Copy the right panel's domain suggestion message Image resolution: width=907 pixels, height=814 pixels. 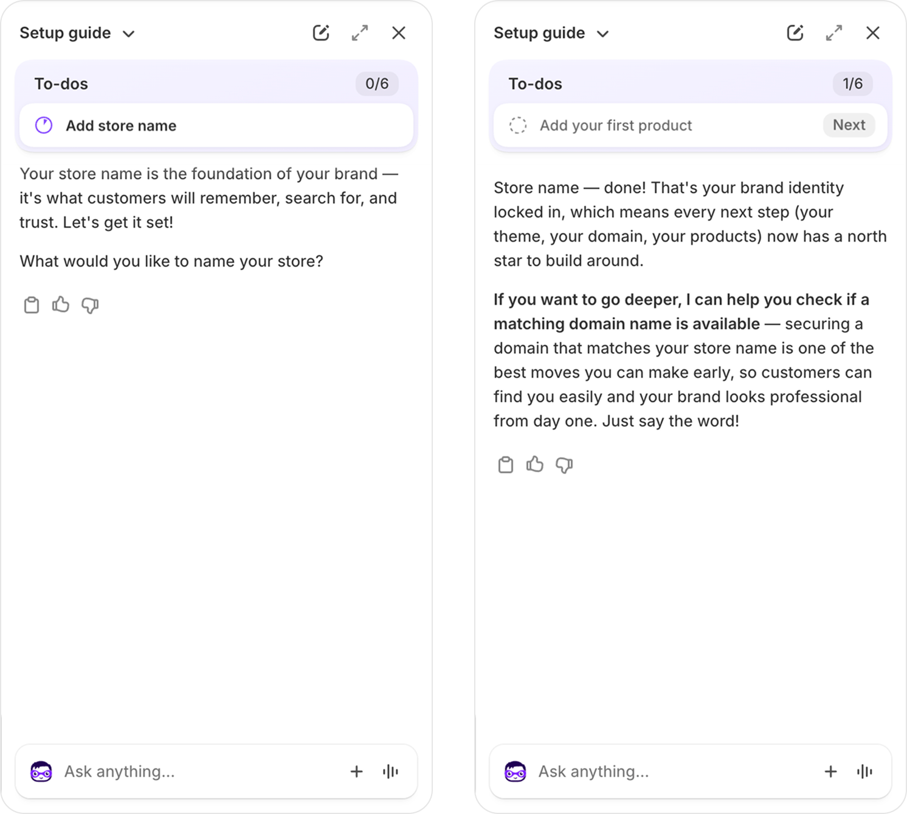[x=506, y=465]
